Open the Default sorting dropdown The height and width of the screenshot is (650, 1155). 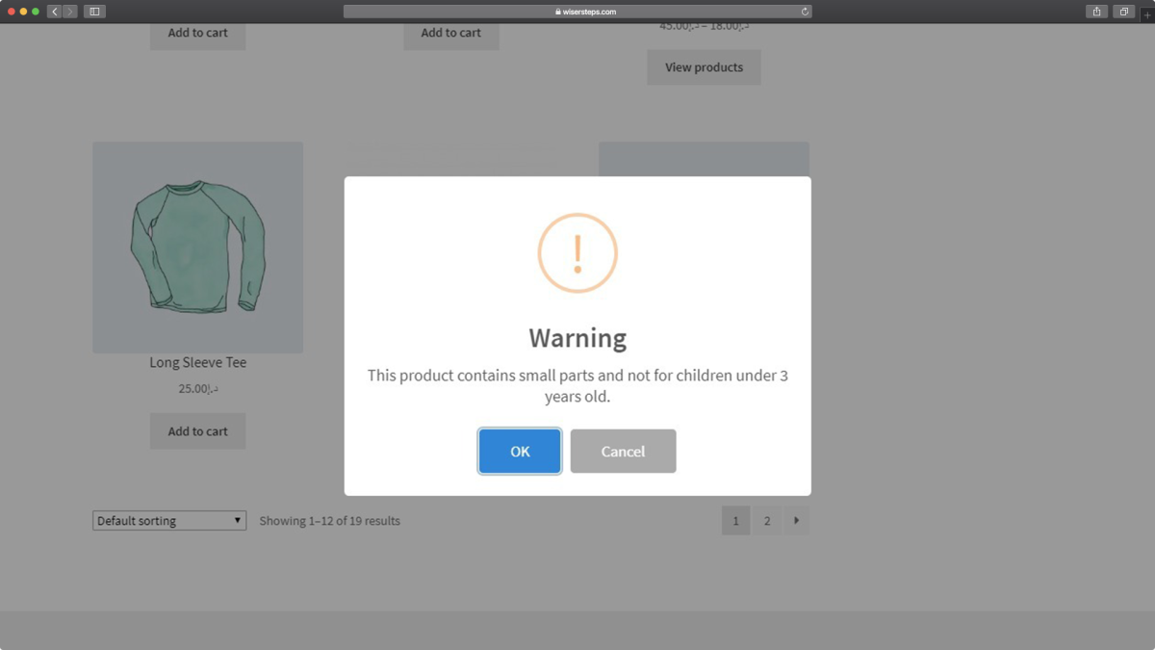[169, 520]
